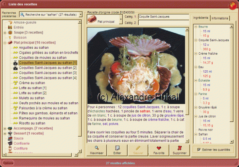Click the camera icon beside Coquilles Saint-Jacques [2]

[16, 68]
